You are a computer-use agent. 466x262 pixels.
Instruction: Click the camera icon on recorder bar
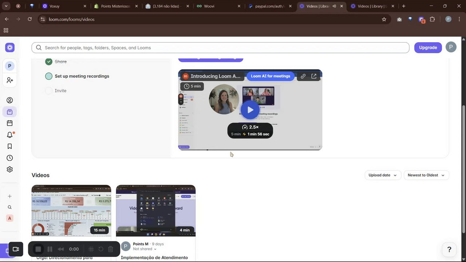[x=16, y=249]
